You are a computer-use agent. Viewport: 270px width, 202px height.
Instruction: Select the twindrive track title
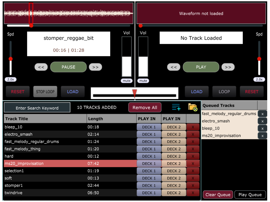13,193
